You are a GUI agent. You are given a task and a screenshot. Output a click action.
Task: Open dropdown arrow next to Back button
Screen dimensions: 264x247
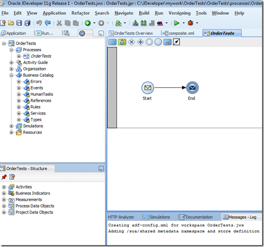pyautogui.click(x=94, y=23)
